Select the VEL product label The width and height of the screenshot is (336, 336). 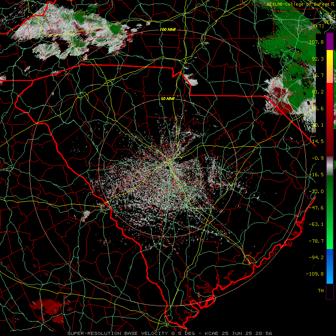point(328,22)
